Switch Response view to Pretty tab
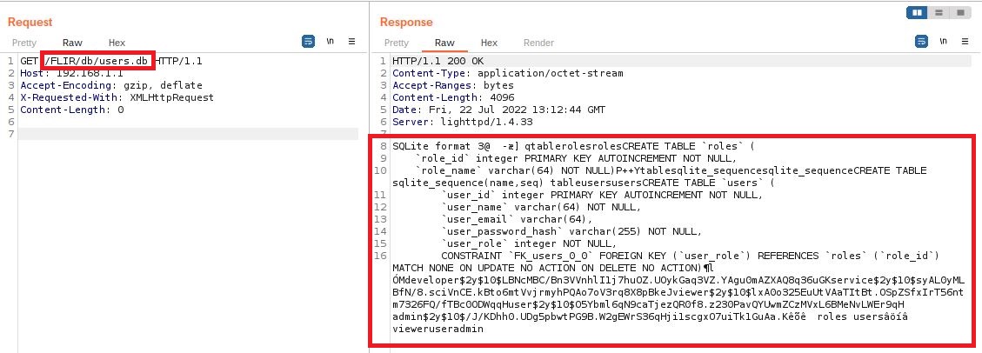This screenshot has width=982, height=353. pos(397,43)
